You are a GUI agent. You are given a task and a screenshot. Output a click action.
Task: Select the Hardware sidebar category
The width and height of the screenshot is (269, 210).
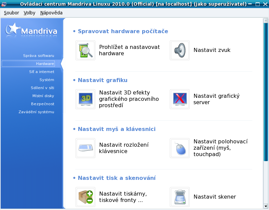pyautogui.click(x=28, y=64)
